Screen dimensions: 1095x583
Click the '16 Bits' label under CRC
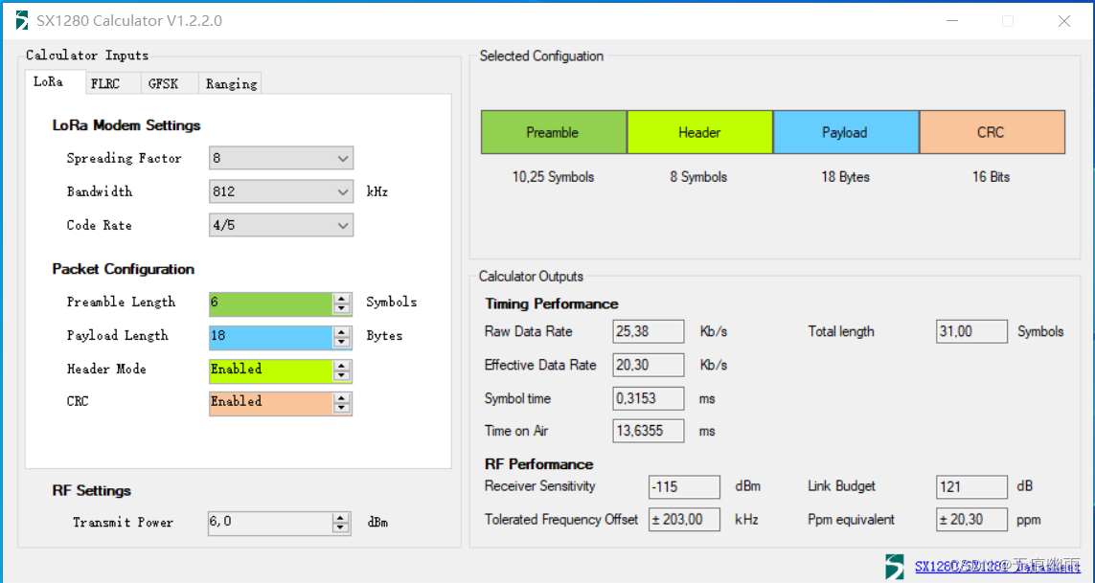click(991, 177)
